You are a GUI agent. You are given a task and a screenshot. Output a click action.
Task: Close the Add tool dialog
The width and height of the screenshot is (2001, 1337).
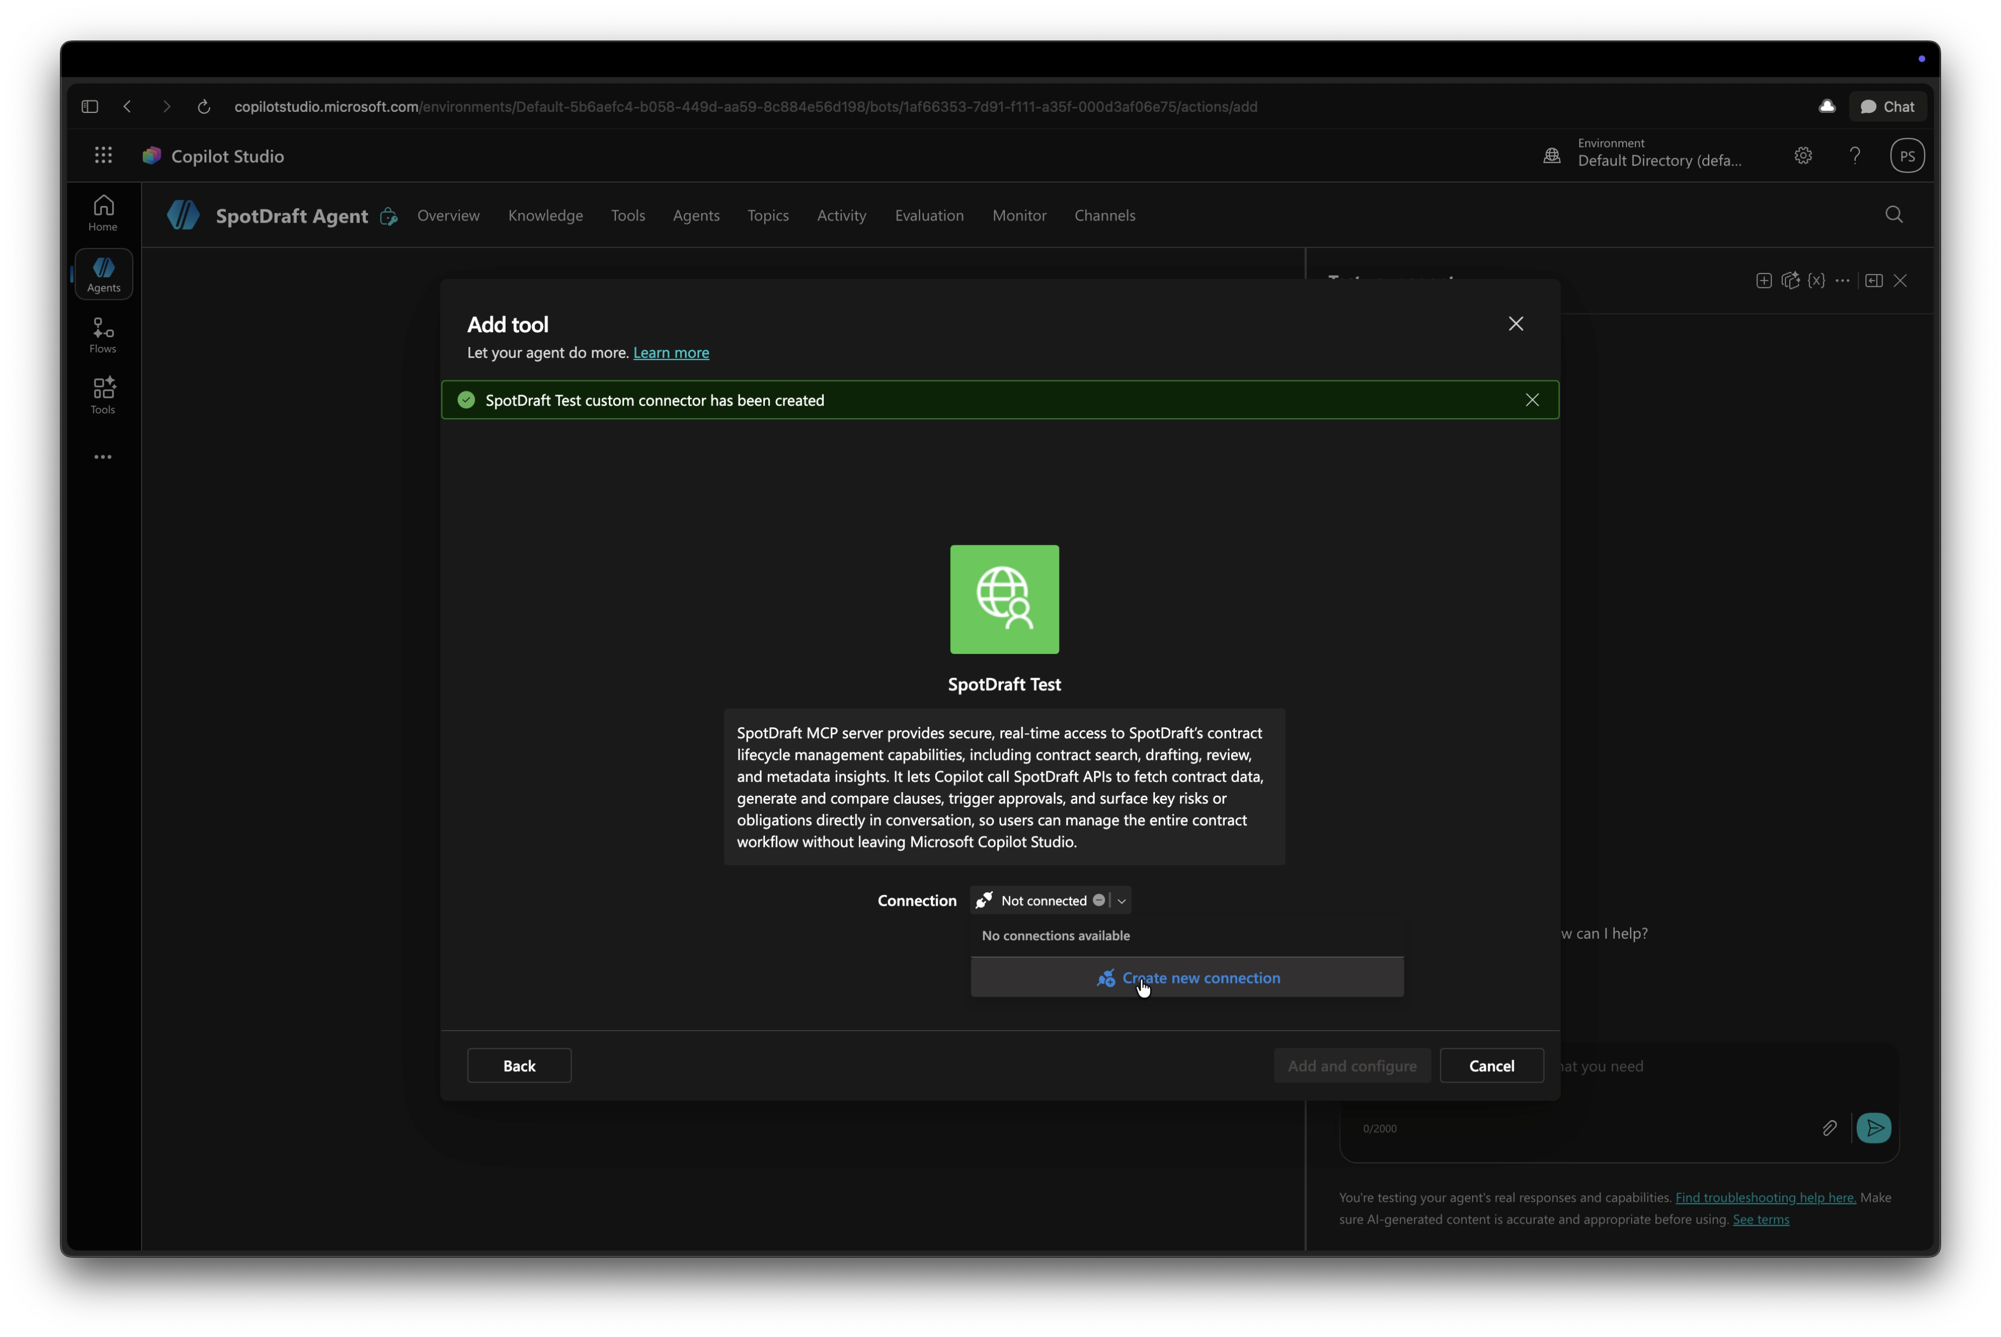(1515, 324)
